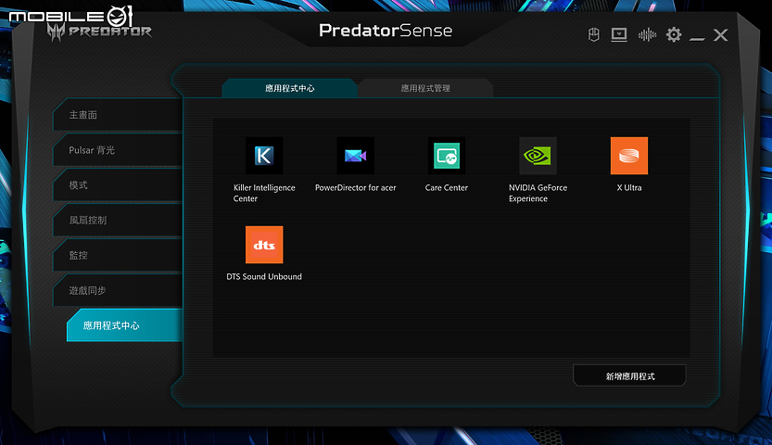
Task: Click the NVIDIA GeForce Experience label
Action: pos(538,193)
